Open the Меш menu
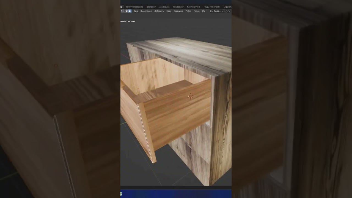This screenshot has width=352, height=198. (169, 11)
